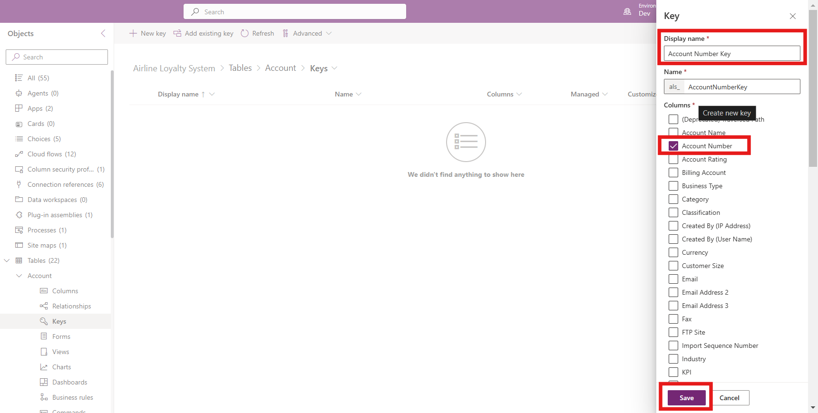Click the Add existing key icon
Image resolution: width=818 pixels, height=413 pixels.
[177, 33]
